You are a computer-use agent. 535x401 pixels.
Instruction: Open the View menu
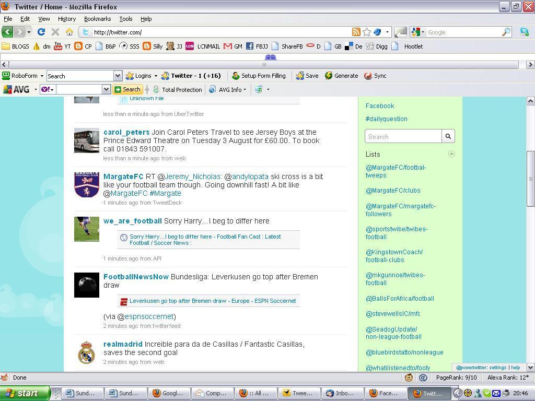[44, 19]
